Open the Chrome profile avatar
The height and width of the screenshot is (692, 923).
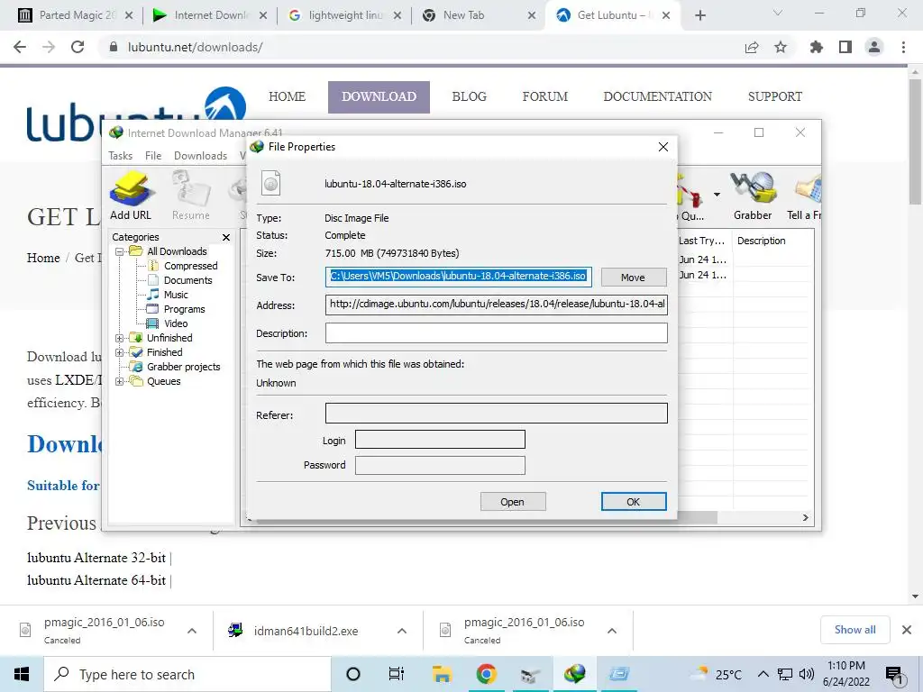pyautogui.click(x=874, y=47)
